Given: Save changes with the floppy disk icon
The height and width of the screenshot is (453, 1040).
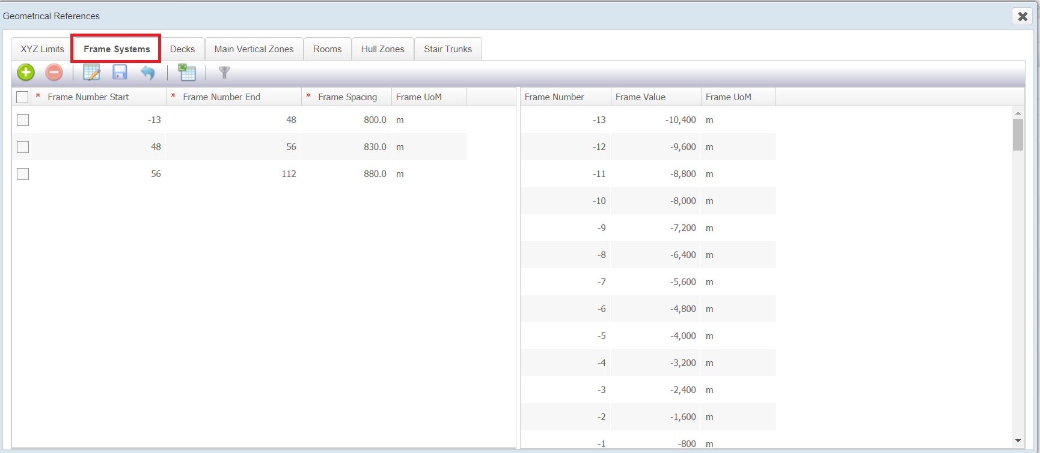Looking at the screenshot, I should point(120,73).
